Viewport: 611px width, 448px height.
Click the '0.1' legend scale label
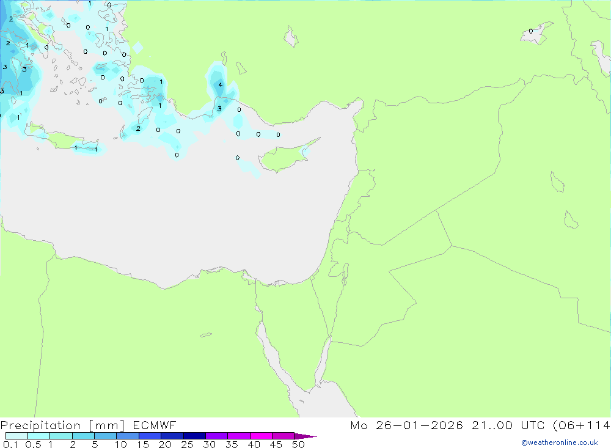[10, 444]
